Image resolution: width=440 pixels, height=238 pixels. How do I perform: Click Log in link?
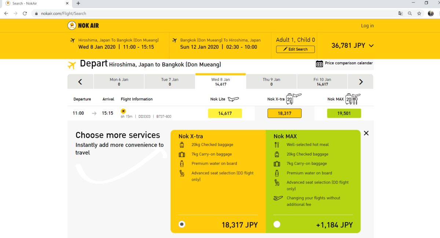click(x=367, y=26)
